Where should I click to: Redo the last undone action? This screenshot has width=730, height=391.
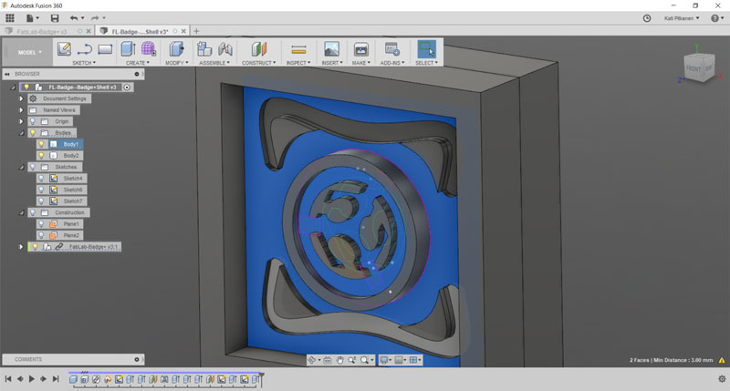(95, 18)
